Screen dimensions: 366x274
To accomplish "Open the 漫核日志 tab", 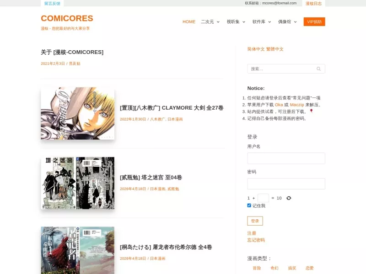I will tap(313, 4).
